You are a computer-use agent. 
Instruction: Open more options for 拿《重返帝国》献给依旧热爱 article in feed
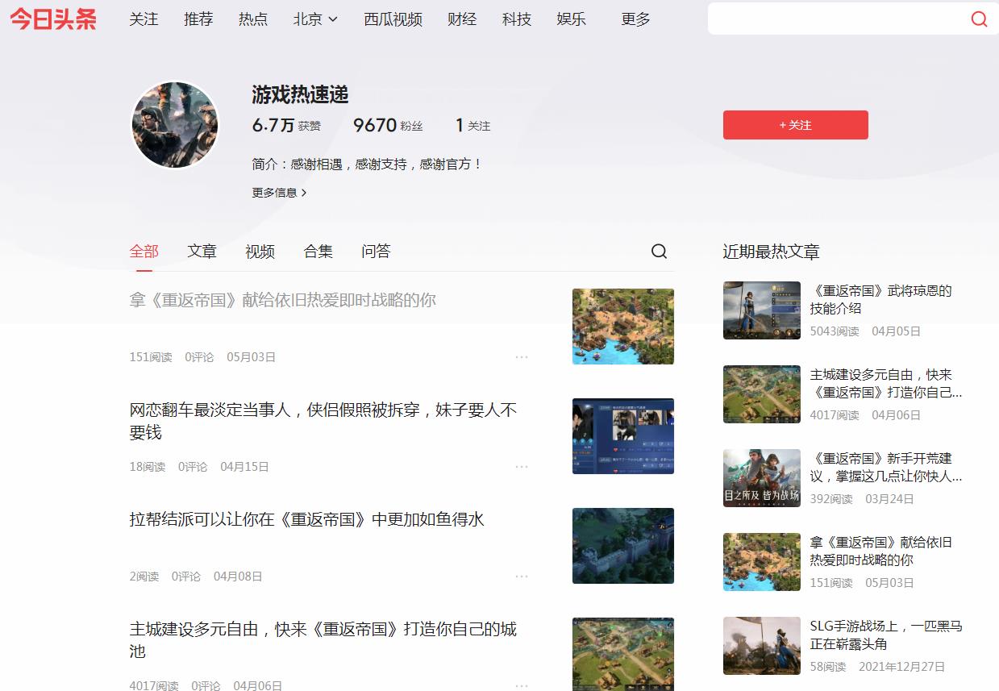tap(522, 356)
